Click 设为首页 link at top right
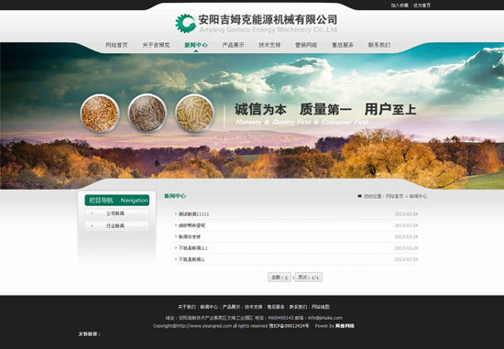The image size is (504, 349). coord(422,5)
